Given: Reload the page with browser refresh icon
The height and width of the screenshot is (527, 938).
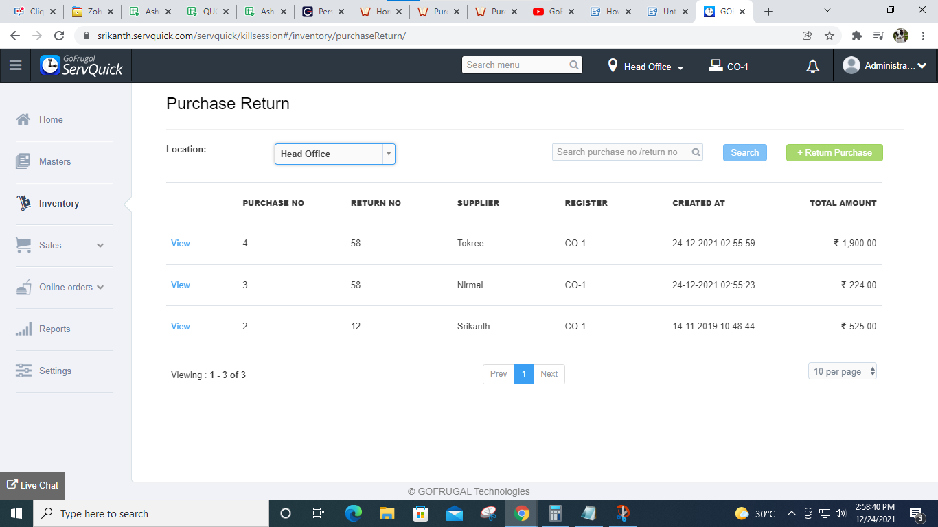Looking at the screenshot, I should (59, 36).
